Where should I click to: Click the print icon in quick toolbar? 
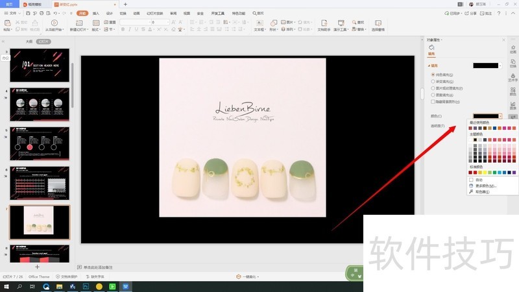point(42,13)
